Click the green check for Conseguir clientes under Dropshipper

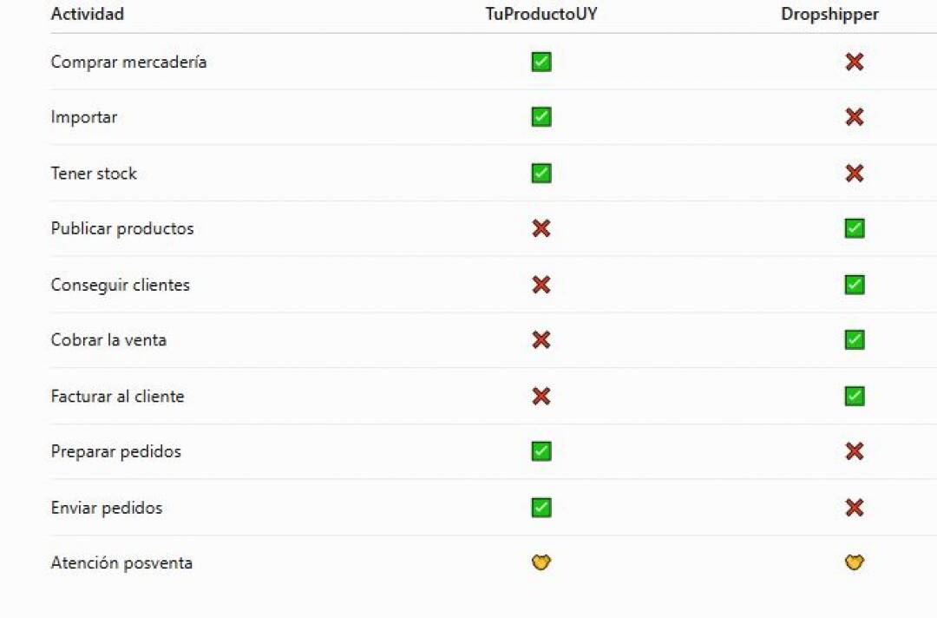click(x=855, y=285)
